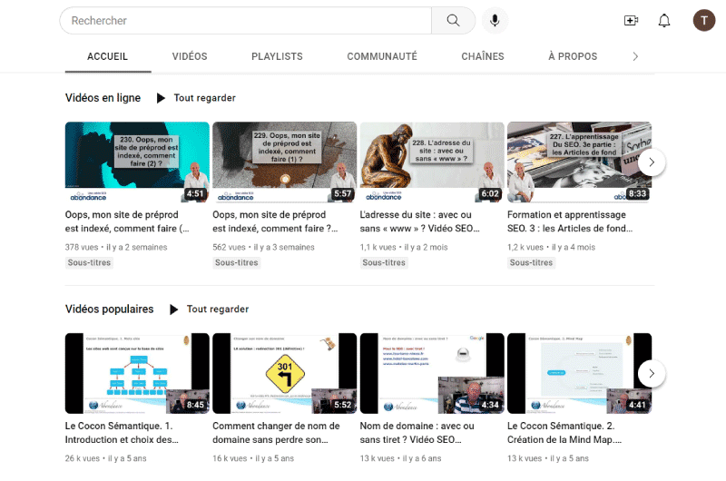
Task: Click 13 k vues • il y a 5 ans under Cocon Sémantique 2
Action: click(x=548, y=458)
